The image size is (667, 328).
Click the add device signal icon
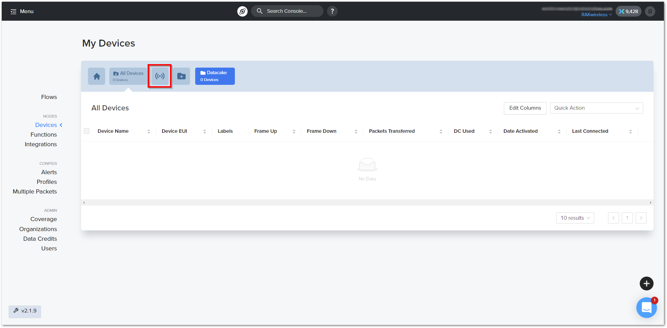[x=160, y=76]
